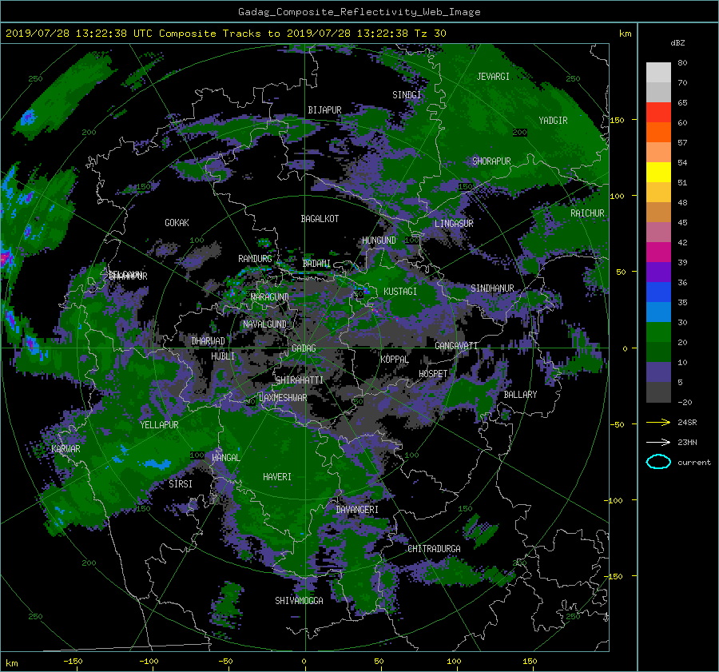Click the NARAGUND city label
This screenshot has width=719, height=672.
(270, 296)
